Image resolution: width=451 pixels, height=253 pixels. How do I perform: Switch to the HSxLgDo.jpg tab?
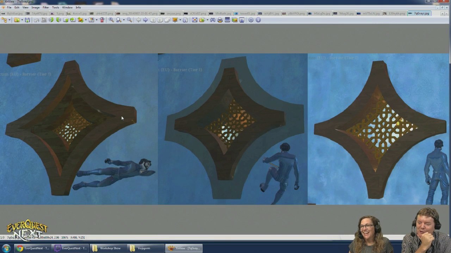[x=319, y=13]
